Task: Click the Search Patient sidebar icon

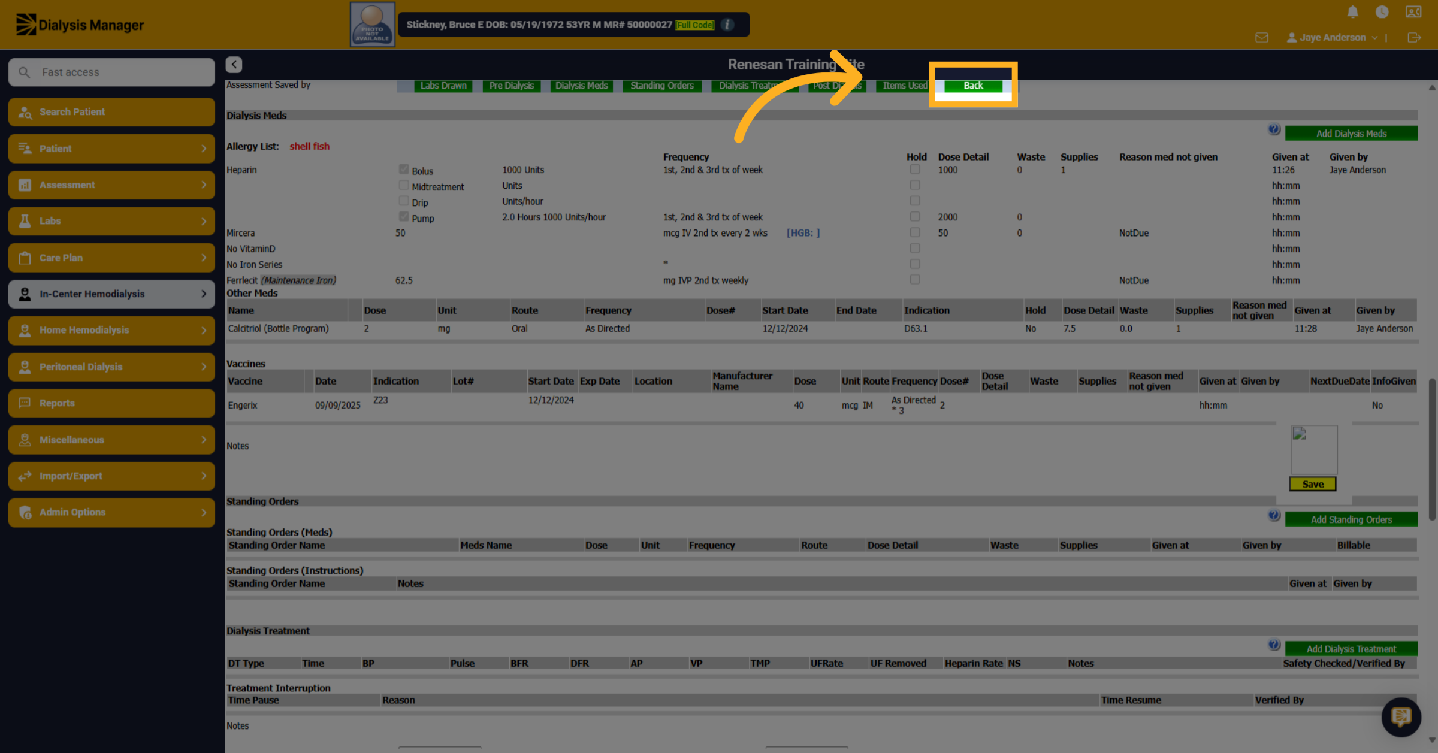Action: point(25,112)
